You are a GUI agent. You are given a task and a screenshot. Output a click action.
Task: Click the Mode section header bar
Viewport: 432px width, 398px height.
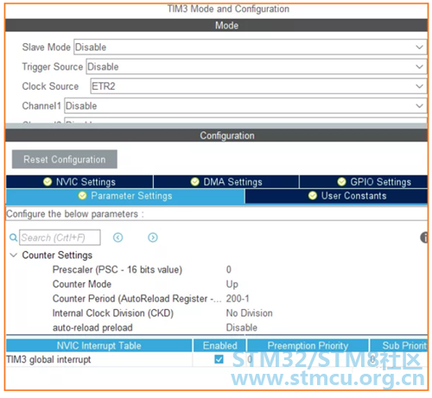pyautogui.click(x=216, y=25)
